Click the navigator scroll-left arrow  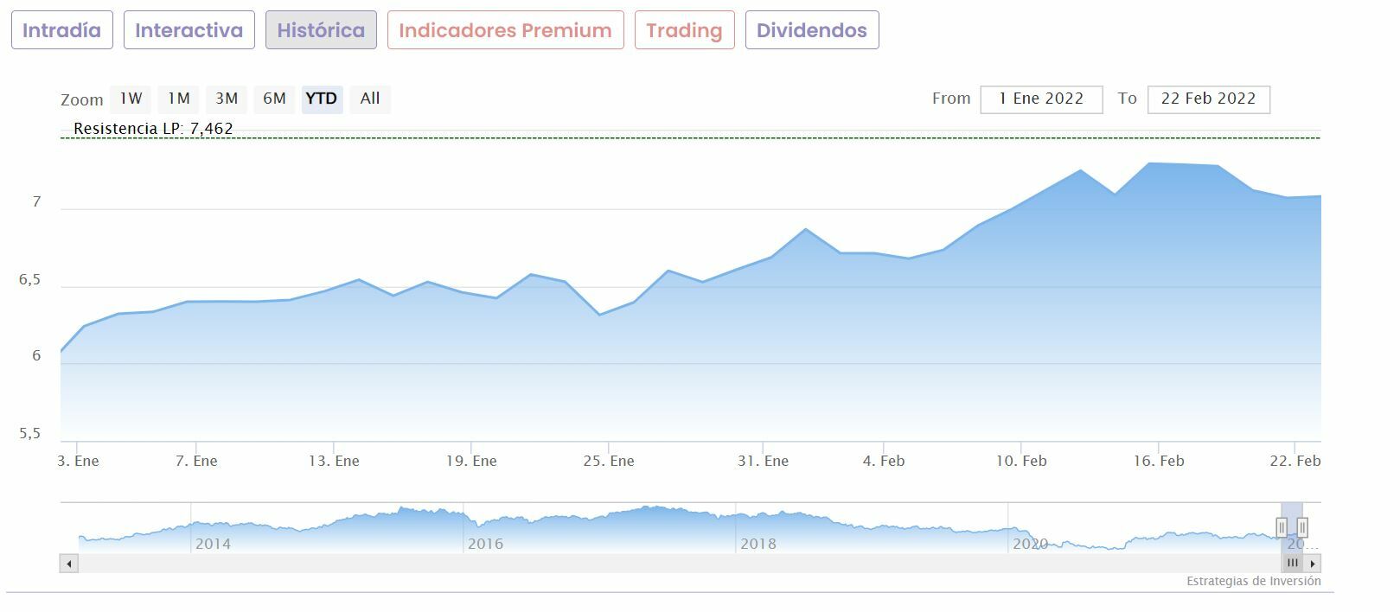point(69,564)
